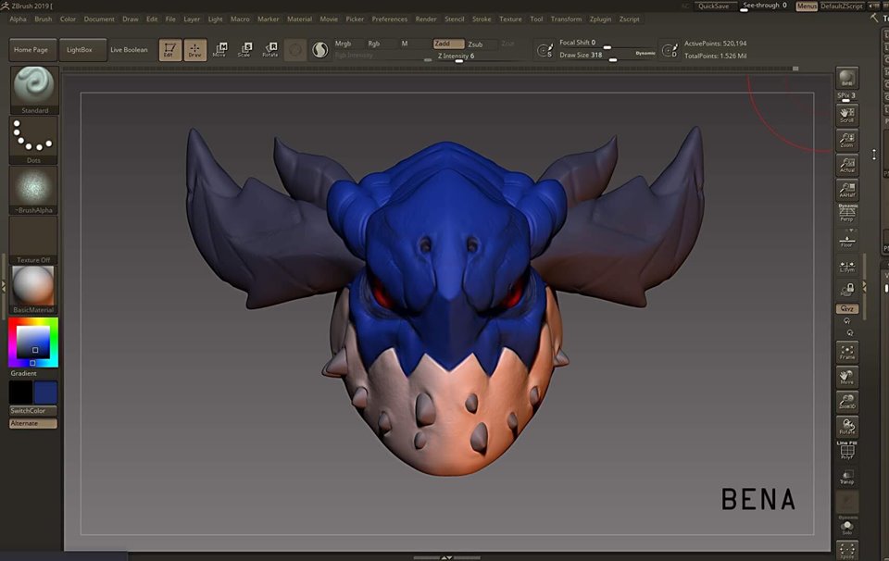The height and width of the screenshot is (561, 889).
Task: Click the Frame mesh icon
Action: pos(846,352)
